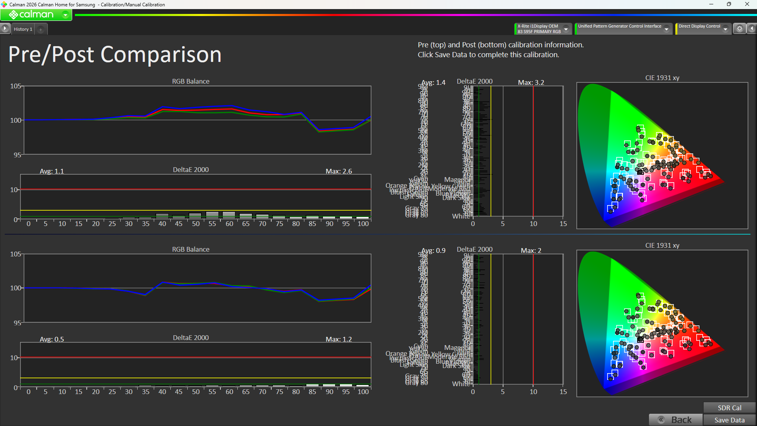Open the settings gear icon

tap(740, 28)
